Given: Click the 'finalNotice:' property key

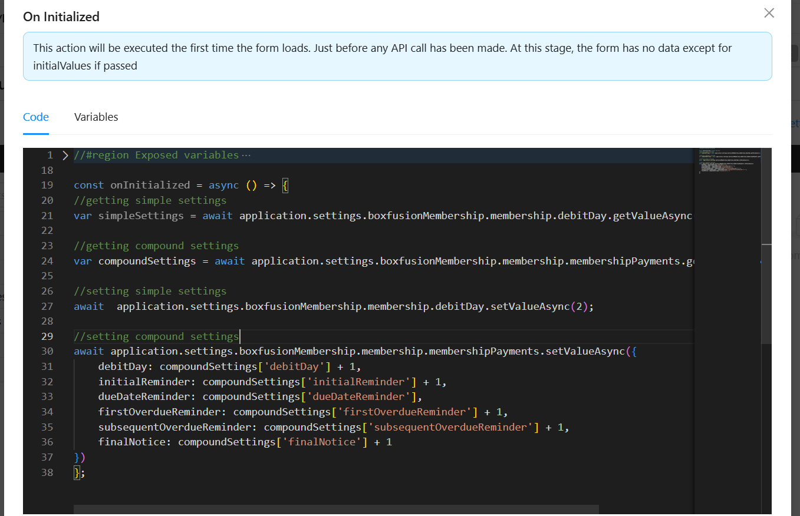Looking at the screenshot, I should [135, 442].
